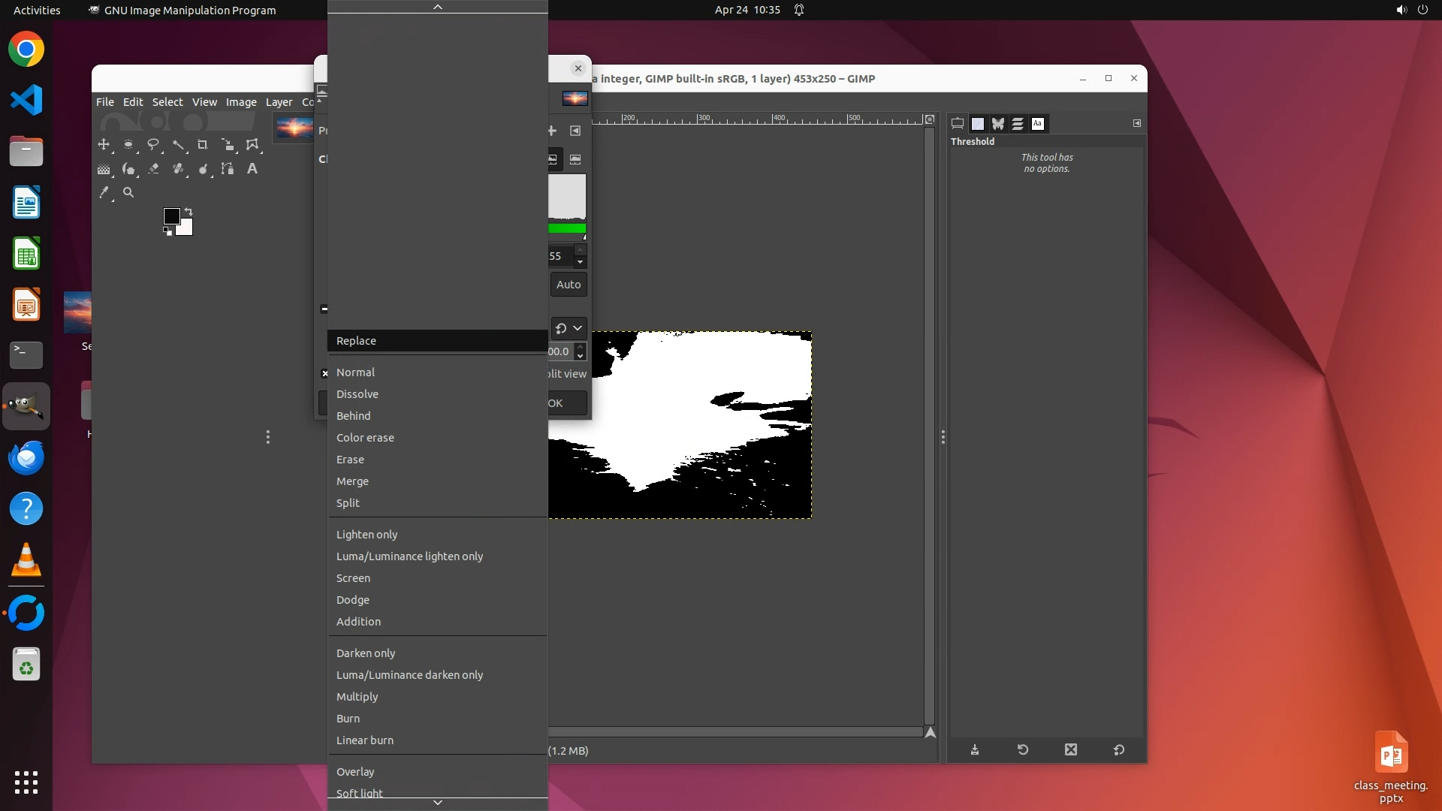Open the Brushes tab with butterfly icon
This screenshot has width=1442, height=811.
tap(997, 124)
